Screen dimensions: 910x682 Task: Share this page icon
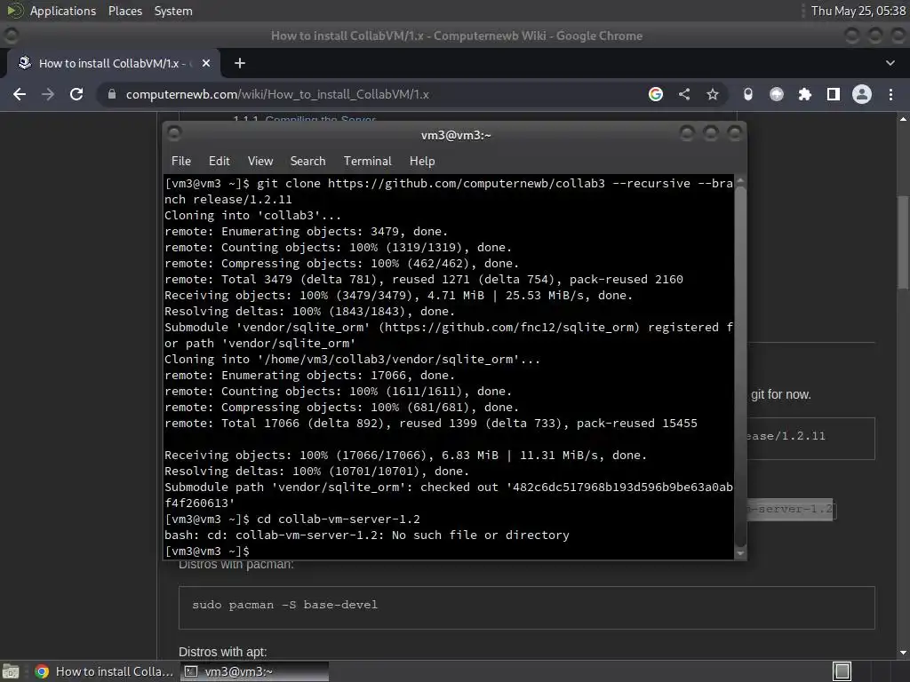684,94
